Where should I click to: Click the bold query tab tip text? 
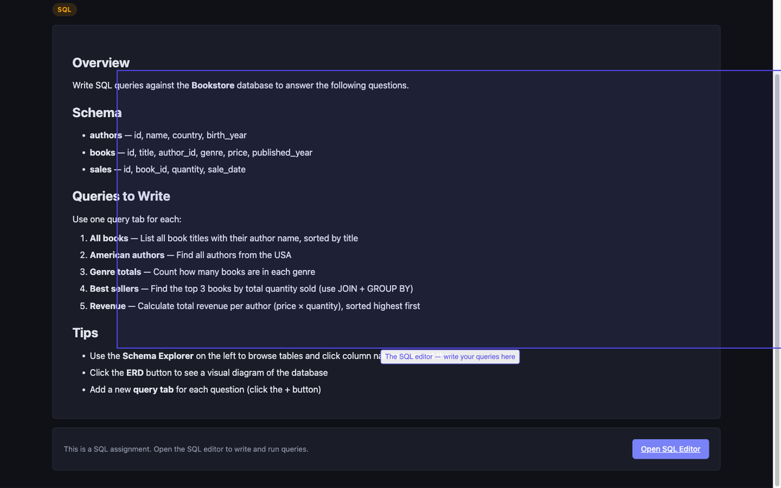coord(153,390)
